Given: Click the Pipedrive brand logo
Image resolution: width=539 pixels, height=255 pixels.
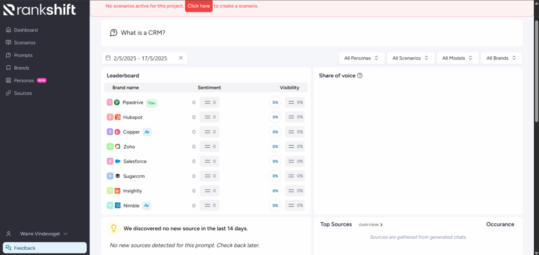Looking at the screenshot, I should [117, 103].
